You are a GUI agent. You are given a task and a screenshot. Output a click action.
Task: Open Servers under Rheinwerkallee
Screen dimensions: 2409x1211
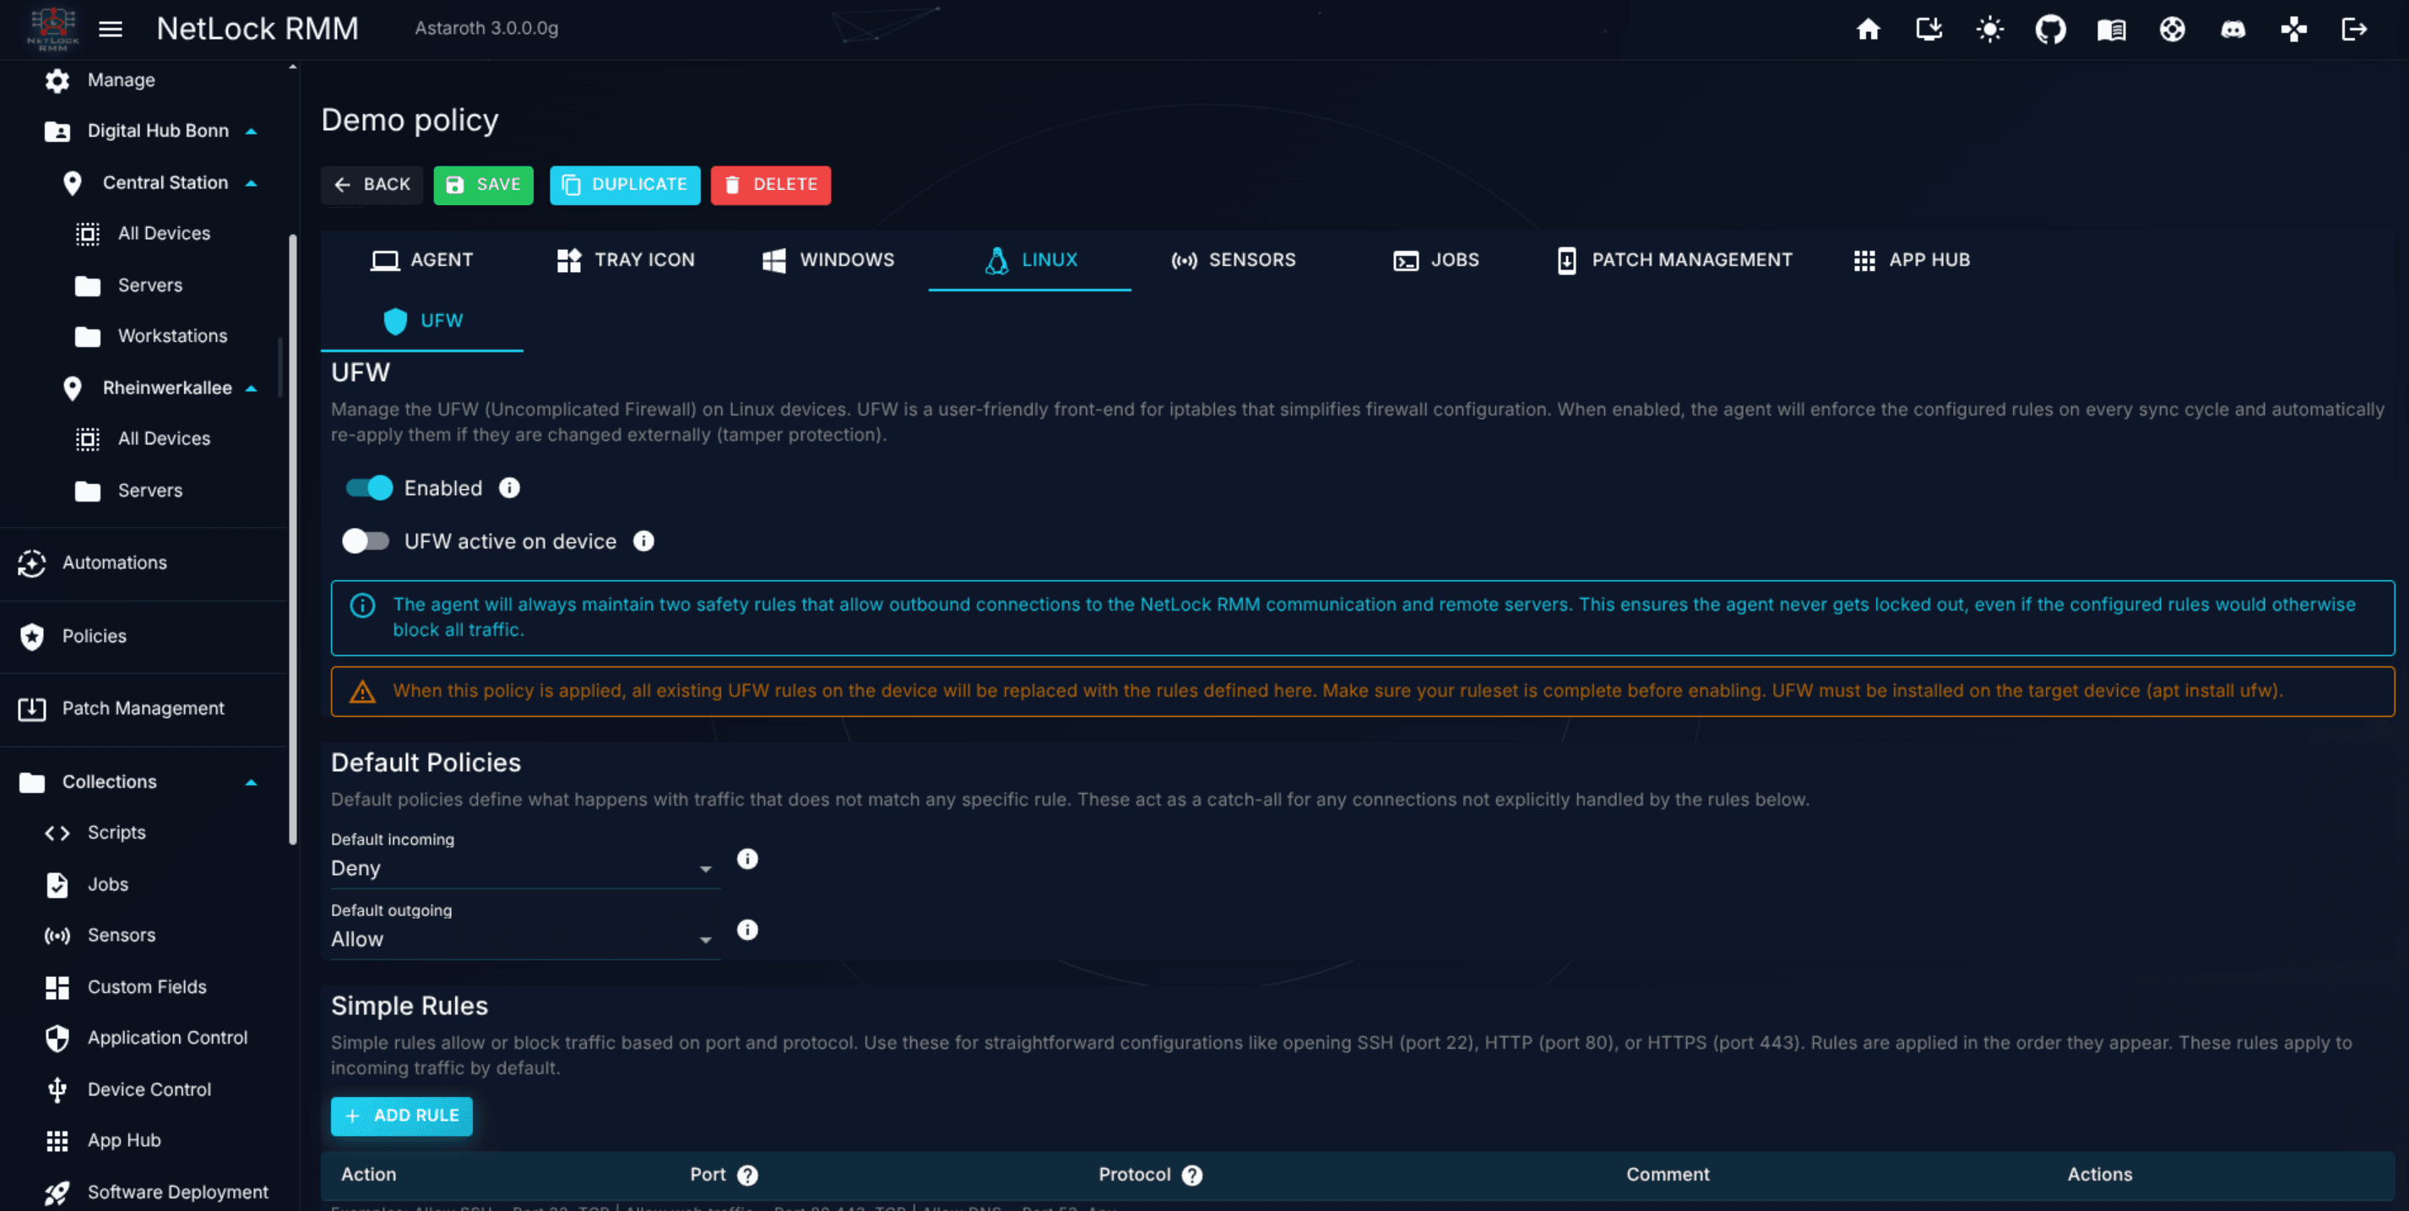pos(149,490)
